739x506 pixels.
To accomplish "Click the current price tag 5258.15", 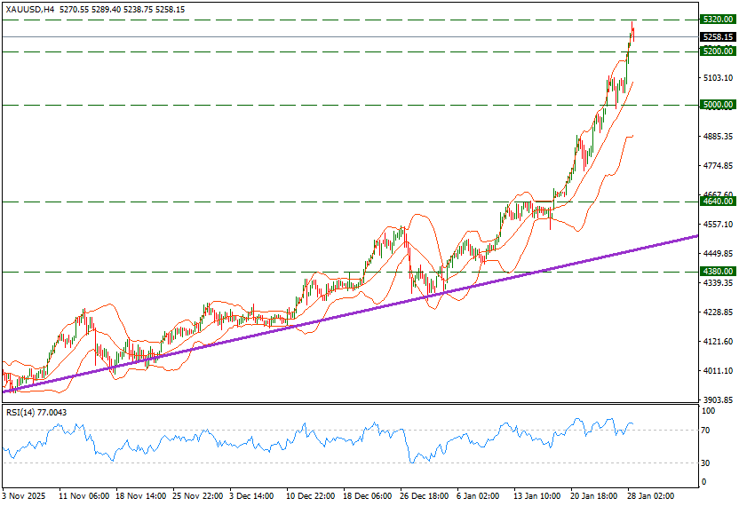I will click(716, 37).
